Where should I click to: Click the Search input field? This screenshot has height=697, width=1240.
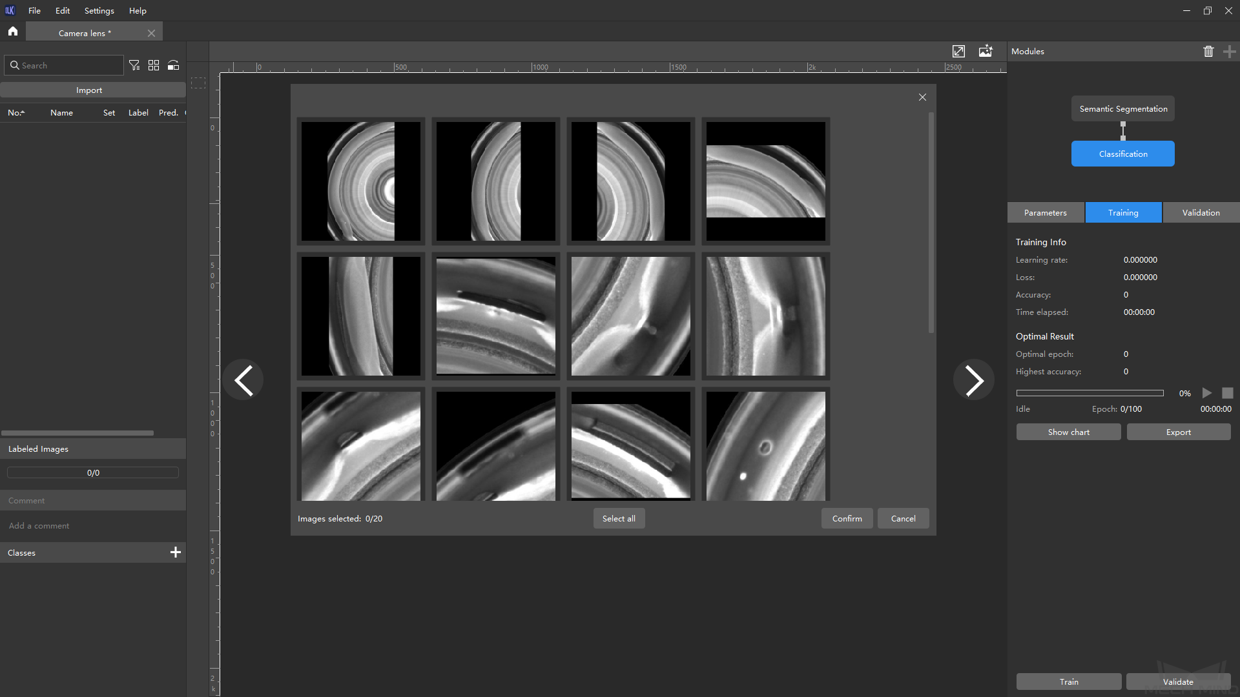coord(64,65)
